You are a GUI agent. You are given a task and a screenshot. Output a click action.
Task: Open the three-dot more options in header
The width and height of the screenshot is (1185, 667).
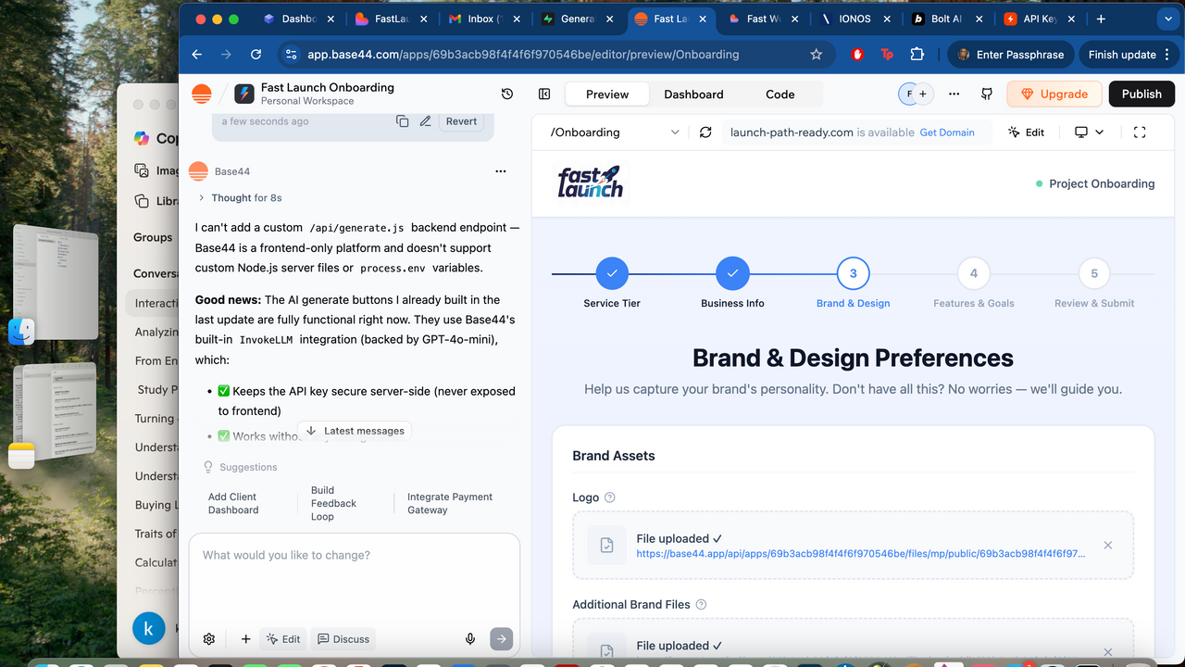tap(954, 94)
